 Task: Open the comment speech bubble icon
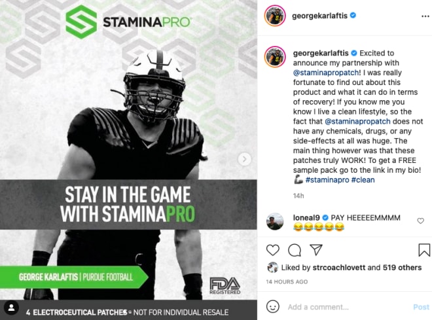pos(295,250)
